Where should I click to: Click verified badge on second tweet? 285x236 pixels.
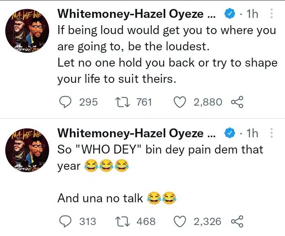pyautogui.click(x=229, y=133)
